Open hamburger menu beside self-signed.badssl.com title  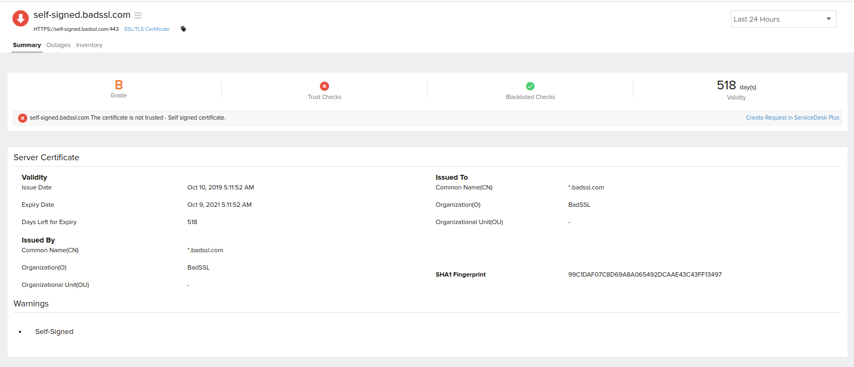(138, 16)
